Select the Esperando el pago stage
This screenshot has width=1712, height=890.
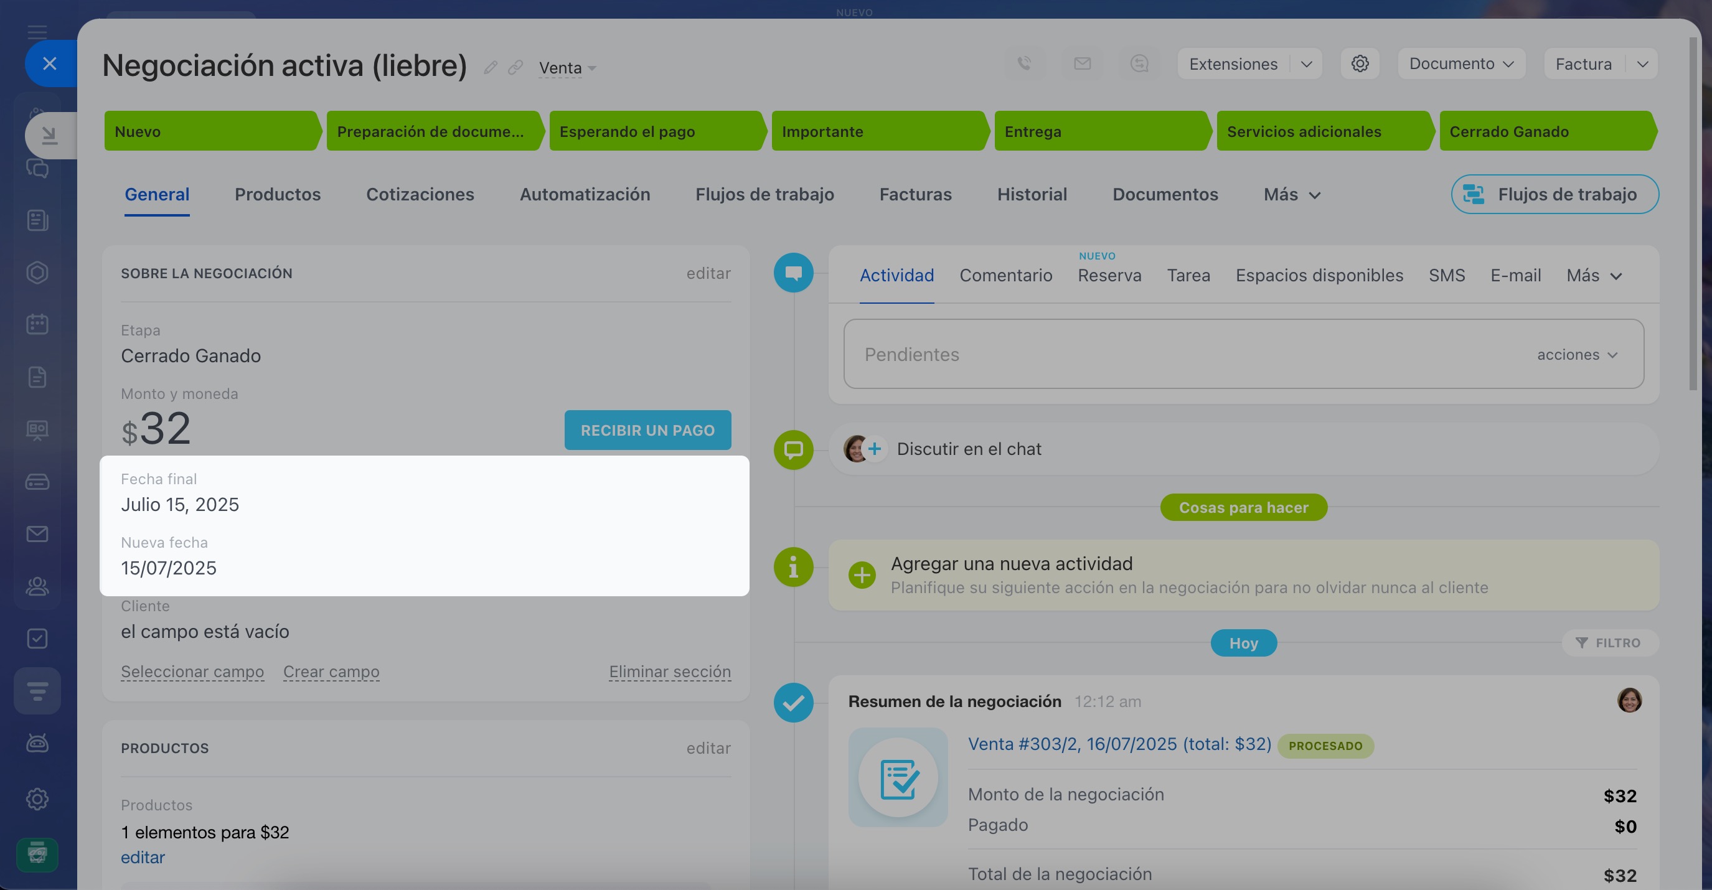pos(658,131)
